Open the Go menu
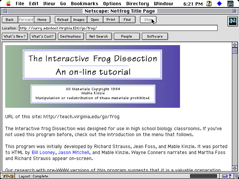This screenshot has height=179, width=239. [63, 4]
